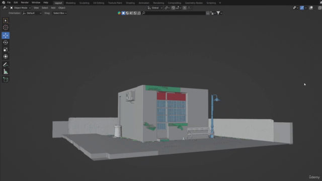Toggle the viewport overlays button
The width and height of the screenshot is (322, 181).
(x=311, y=8)
